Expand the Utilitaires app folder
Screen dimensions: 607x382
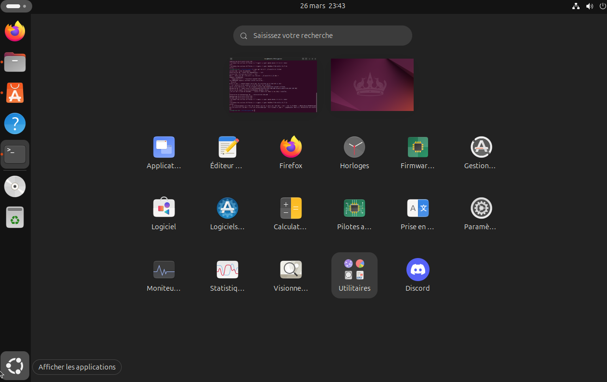(354, 275)
